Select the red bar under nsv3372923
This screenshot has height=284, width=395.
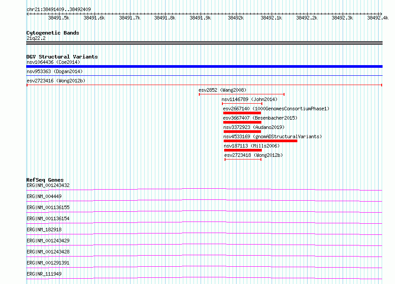(x=242, y=132)
